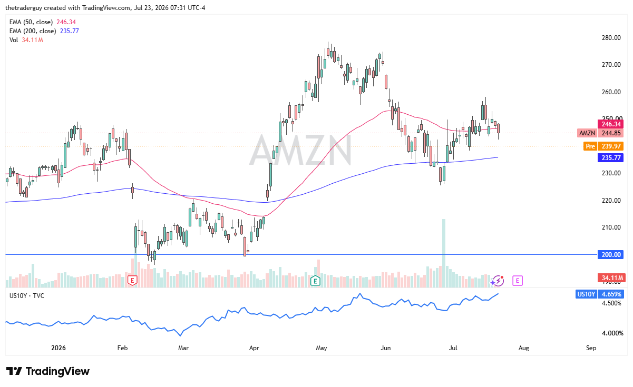Viewport: 633px width, 387px height.
Task: Click the Jun label on the time axis
Action: (386, 348)
